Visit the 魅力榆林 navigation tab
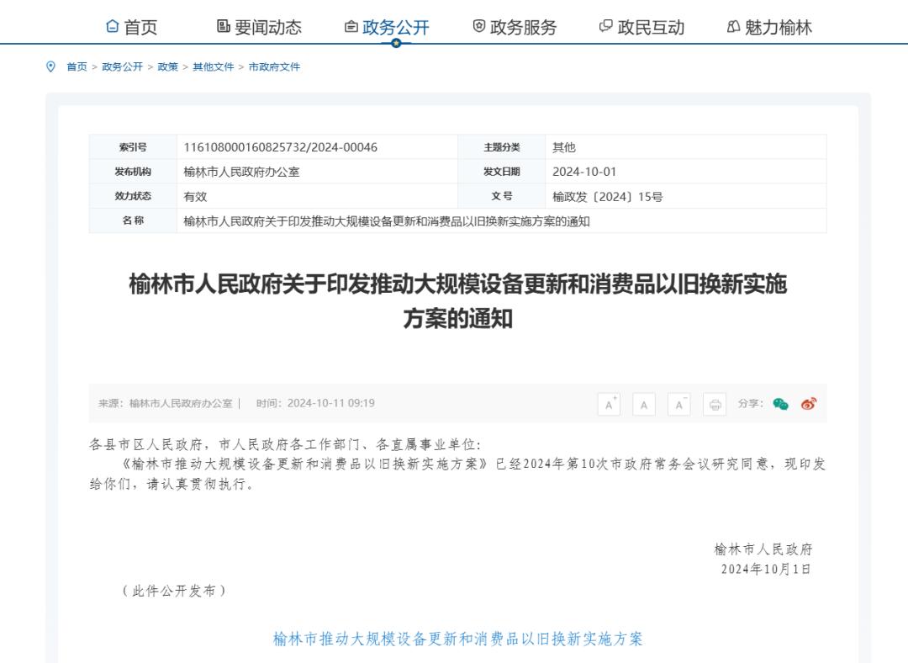The image size is (908, 663). point(769,27)
